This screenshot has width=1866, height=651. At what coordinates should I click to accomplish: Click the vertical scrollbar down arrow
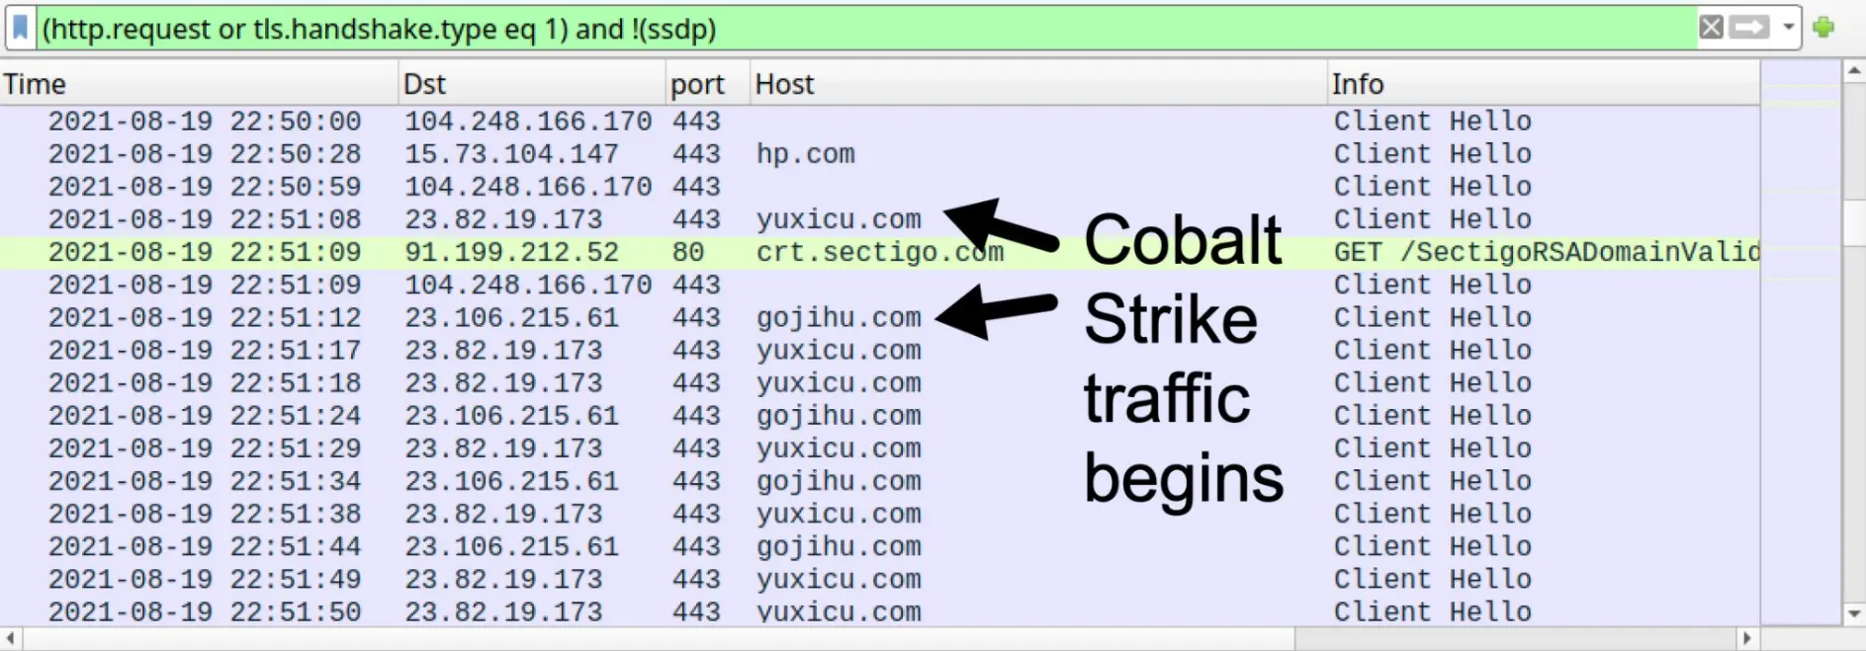click(1853, 613)
